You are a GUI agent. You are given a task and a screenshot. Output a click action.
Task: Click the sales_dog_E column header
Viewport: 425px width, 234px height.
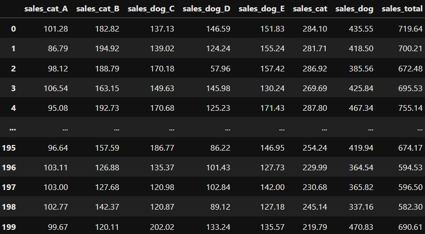coord(262,9)
